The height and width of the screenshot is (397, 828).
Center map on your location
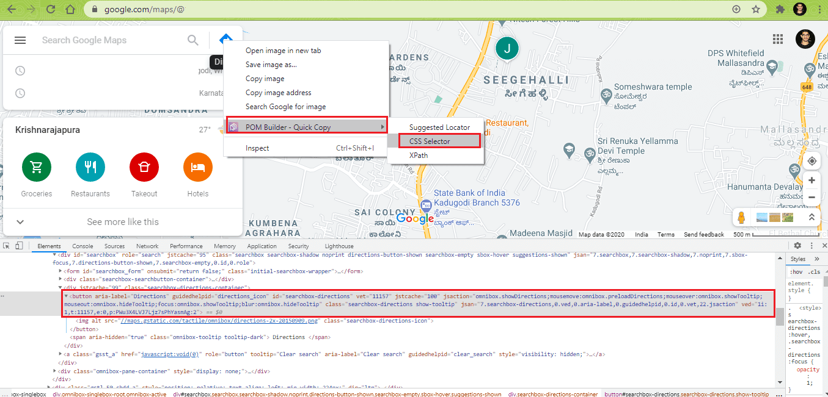(812, 161)
